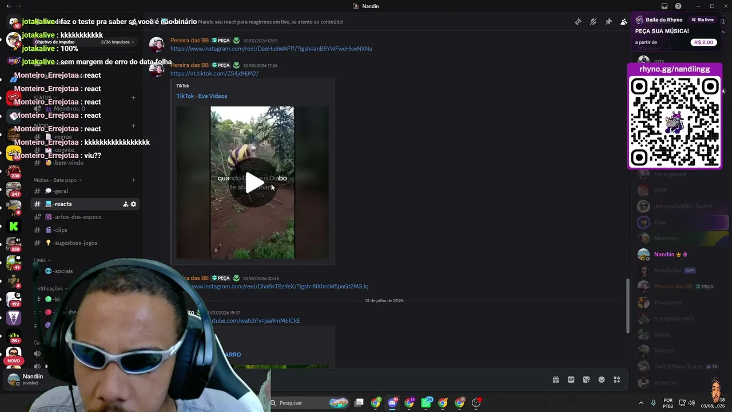Open server icon with 192 badge

click(14, 299)
